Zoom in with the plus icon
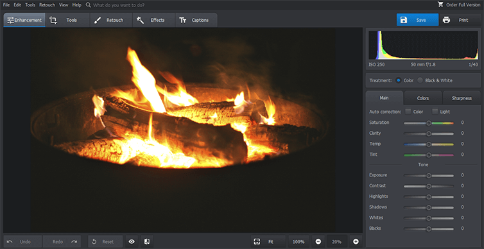484x249 pixels. click(356, 241)
